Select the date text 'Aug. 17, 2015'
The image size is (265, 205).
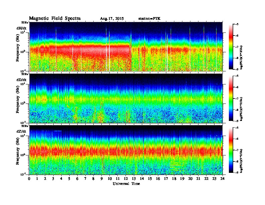[112, 19]
